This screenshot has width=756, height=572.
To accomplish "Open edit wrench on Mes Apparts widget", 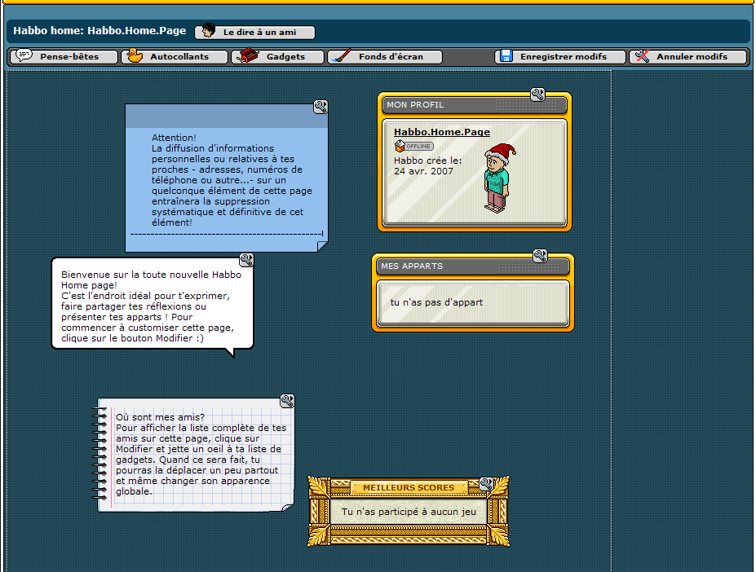I will (x=540, y=256).
